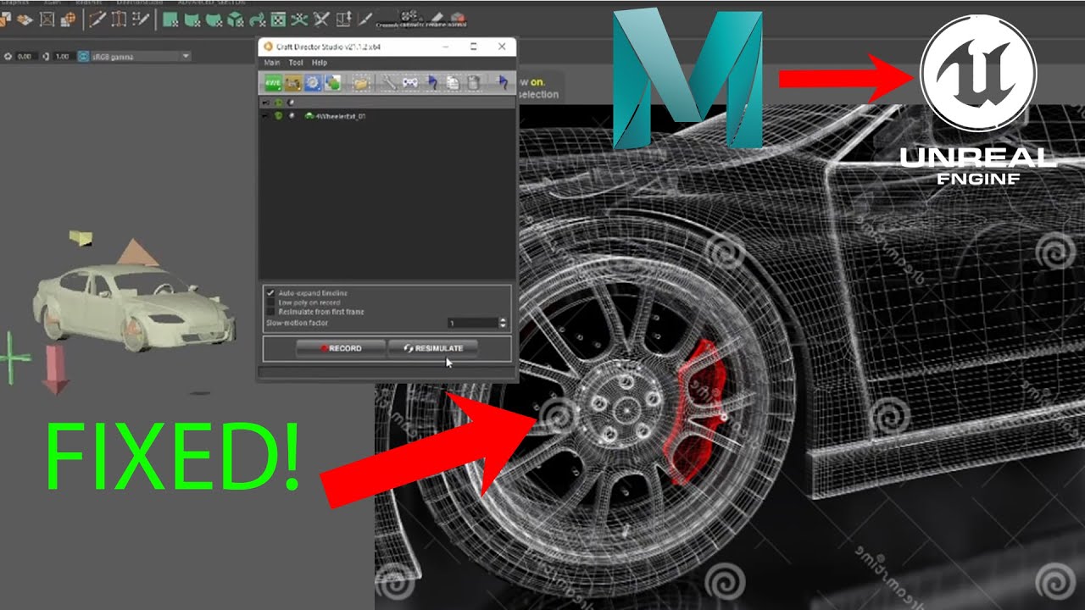Click the diagonal curve edit shelf icon
The image size is (1085, 610).
point(97,19)
